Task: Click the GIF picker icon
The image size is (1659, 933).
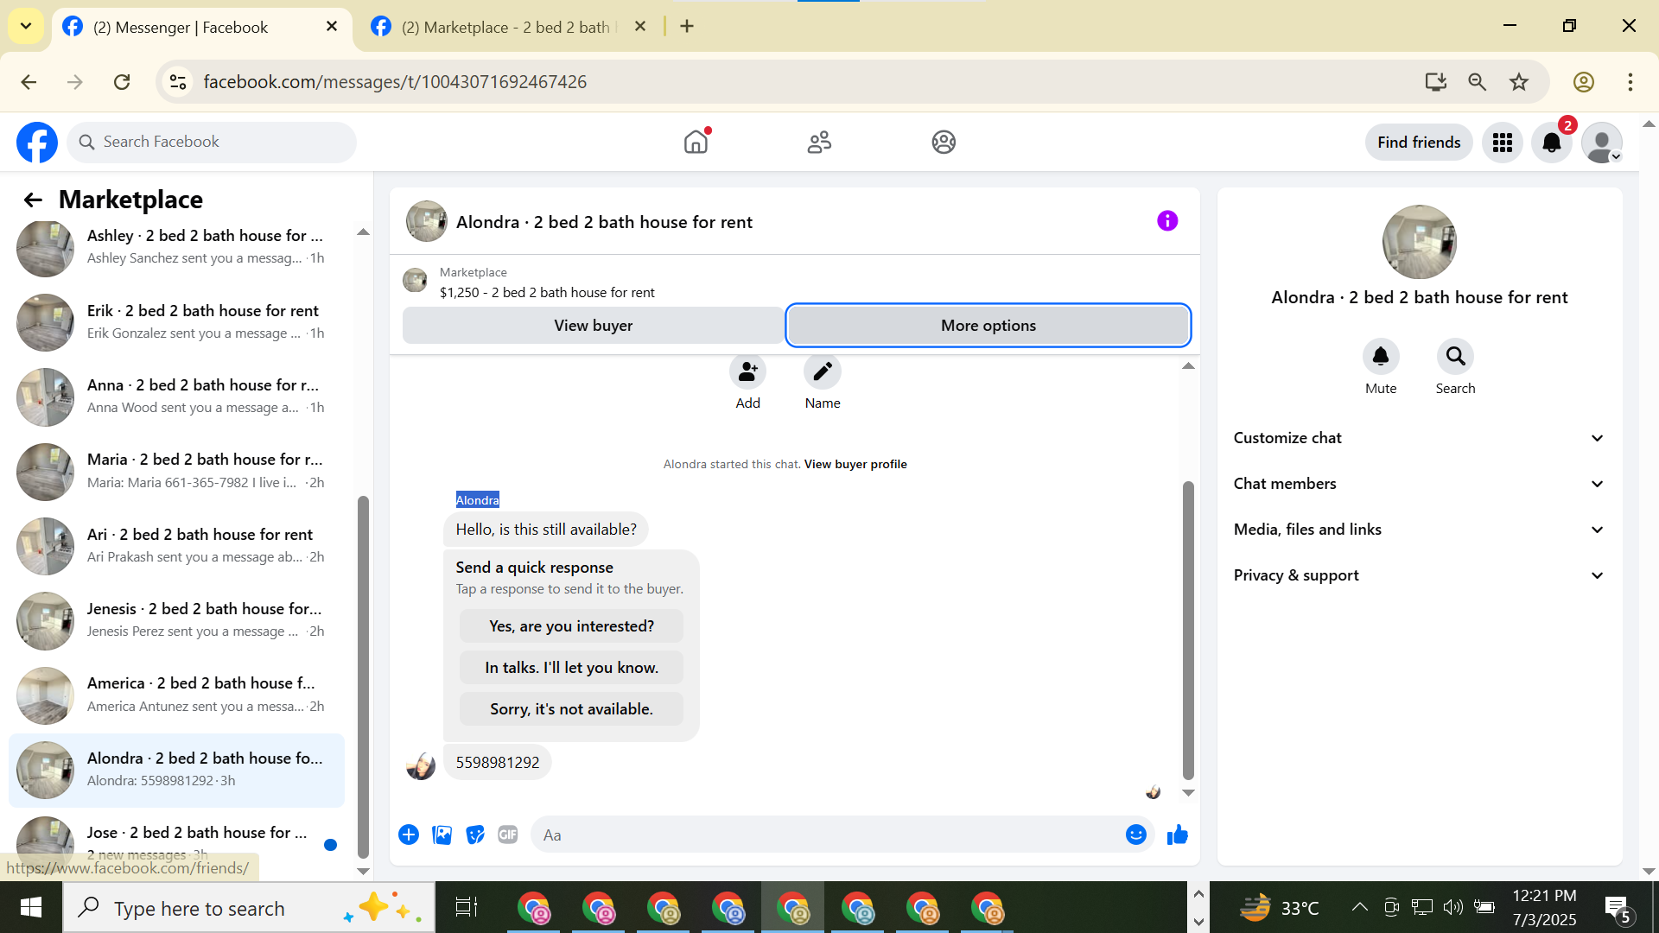Action: 508,835
